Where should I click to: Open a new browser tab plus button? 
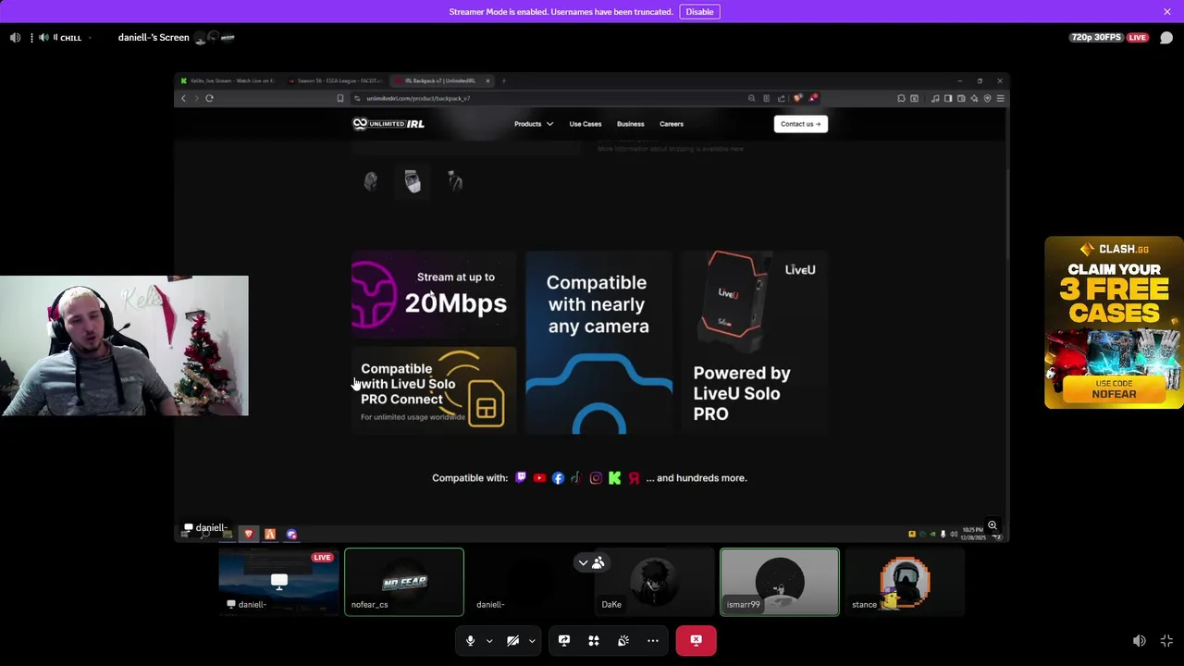tap(503, 80)
